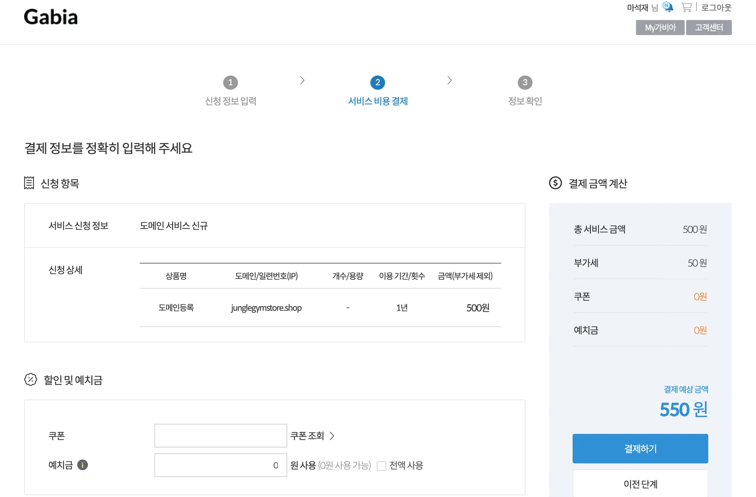
Task: Click the 로그아웃 link
Action: pos(716,7)
